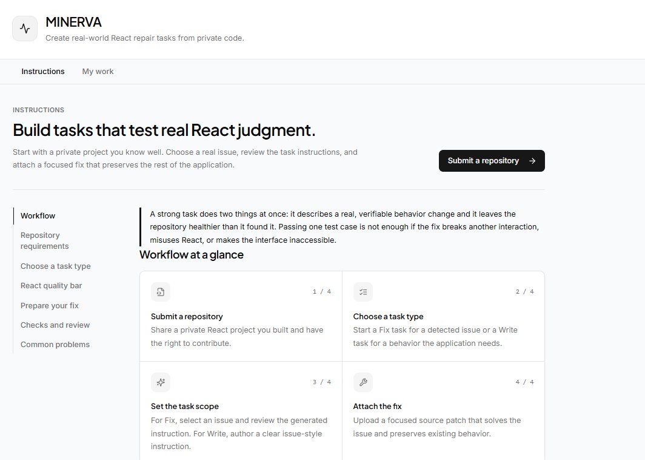
Task: Click the 4 / 4 step counter
Action: tap(524, 382)
